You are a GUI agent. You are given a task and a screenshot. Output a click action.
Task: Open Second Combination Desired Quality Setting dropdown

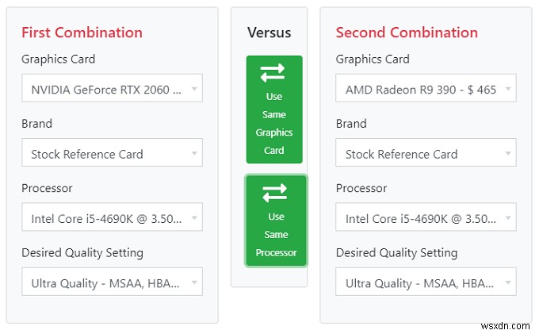pos(426,282)
